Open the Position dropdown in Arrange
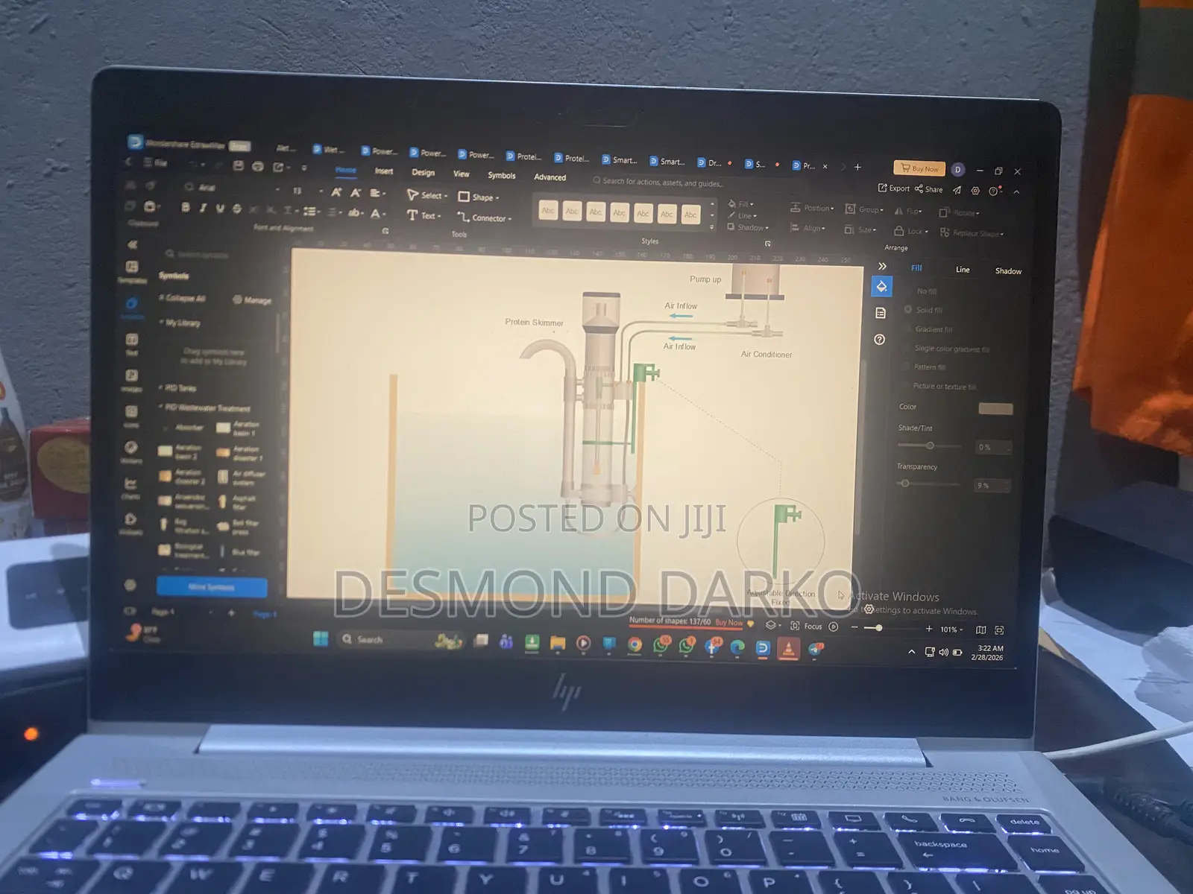 coord(812,208)
